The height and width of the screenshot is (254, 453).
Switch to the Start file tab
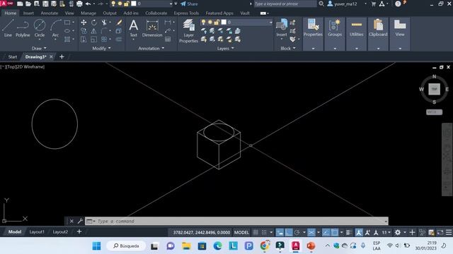13,56
